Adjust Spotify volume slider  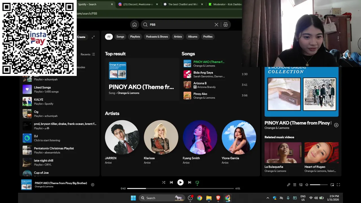[x=319, y=185]
